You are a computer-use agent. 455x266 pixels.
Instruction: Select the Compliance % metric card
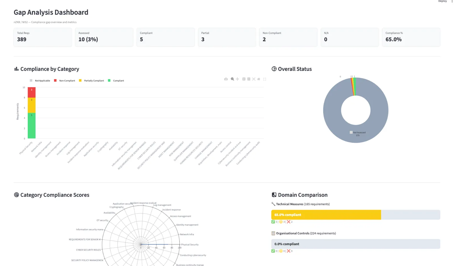pyautogui.click(x=411, y=37)
